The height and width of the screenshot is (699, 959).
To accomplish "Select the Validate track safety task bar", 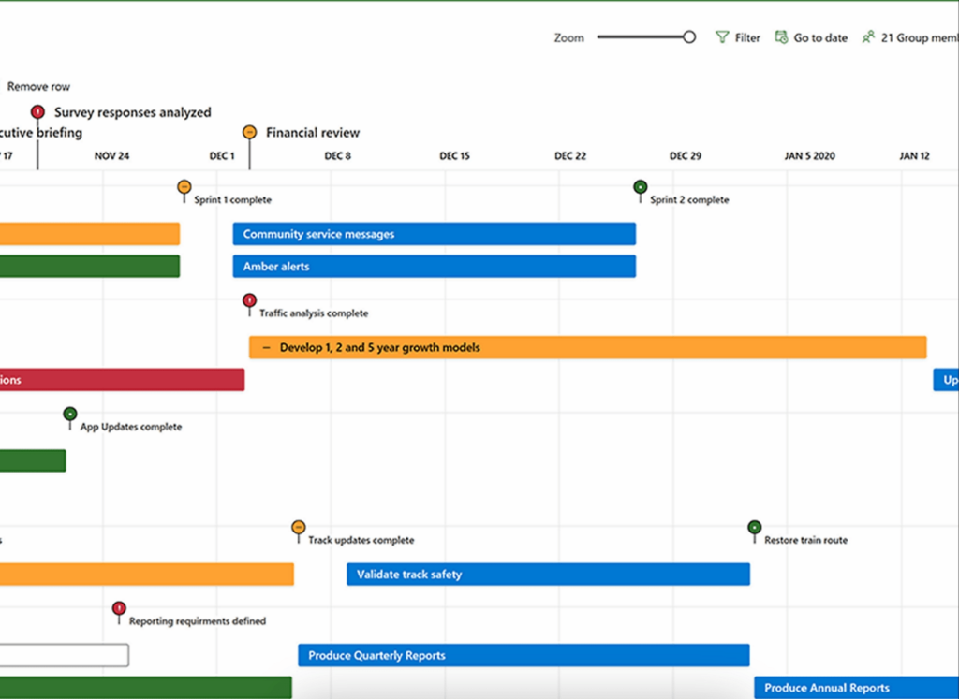I will 548,574.
